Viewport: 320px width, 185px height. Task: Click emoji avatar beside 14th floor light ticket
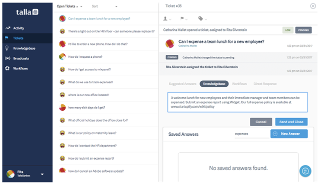click(x=62, y=31)
